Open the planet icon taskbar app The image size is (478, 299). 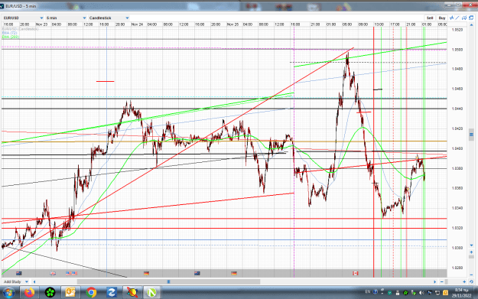point(132,293)
